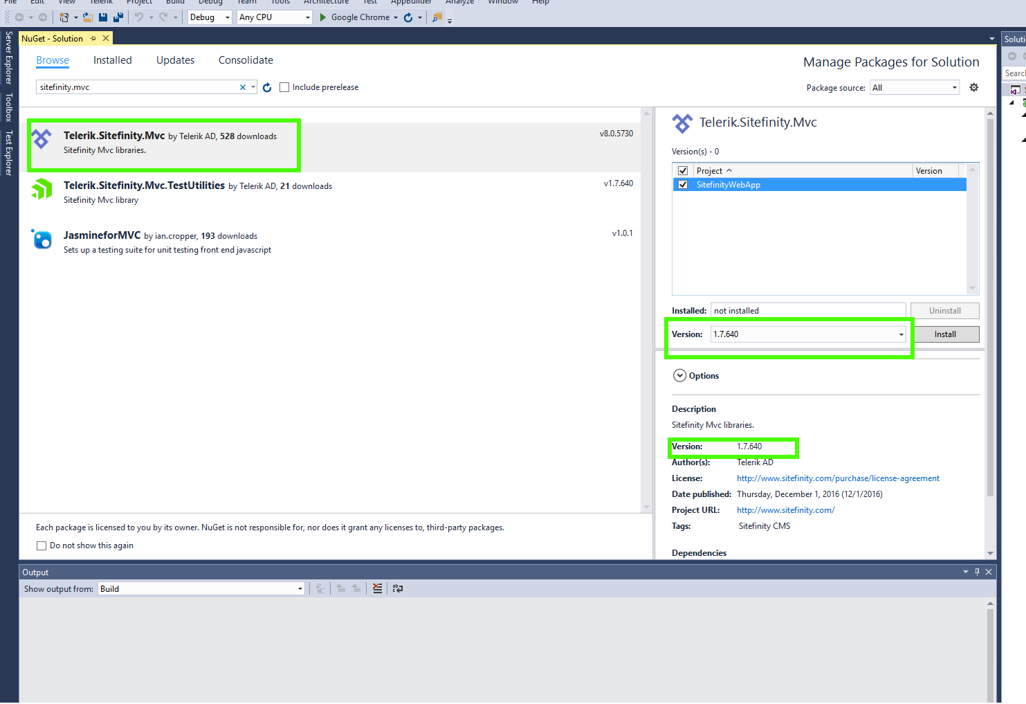Open Show output from Build dropdown

click(x=201, y=589)
